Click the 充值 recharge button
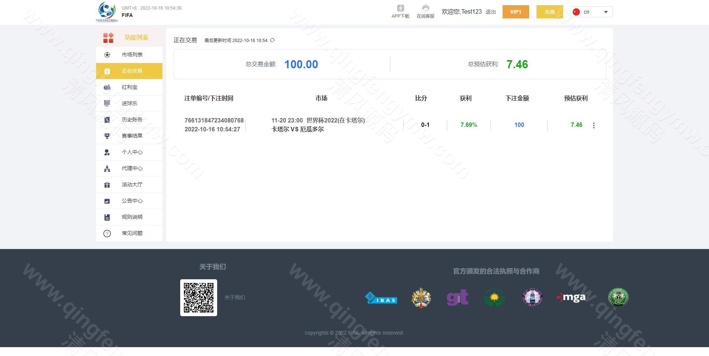The width and height of the screenshot is (709, 356). [549, 11]
